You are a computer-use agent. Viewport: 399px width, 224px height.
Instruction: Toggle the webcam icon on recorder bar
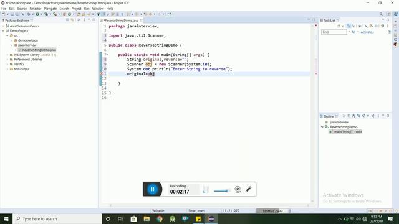coord(238,189)
